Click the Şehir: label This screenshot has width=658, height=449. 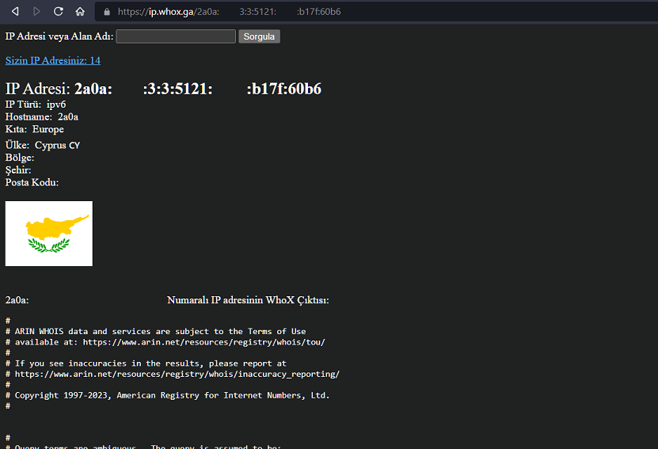point(18,170)
